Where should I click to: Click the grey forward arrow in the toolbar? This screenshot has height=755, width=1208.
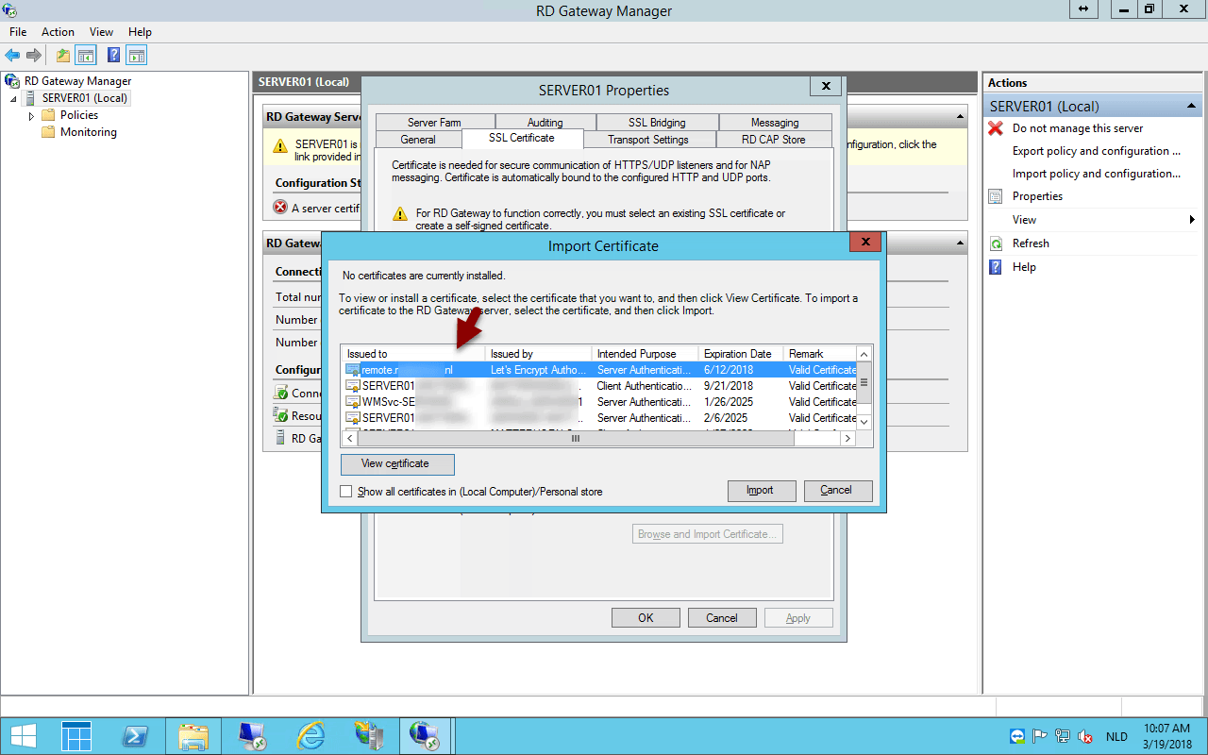click(34, 56)
